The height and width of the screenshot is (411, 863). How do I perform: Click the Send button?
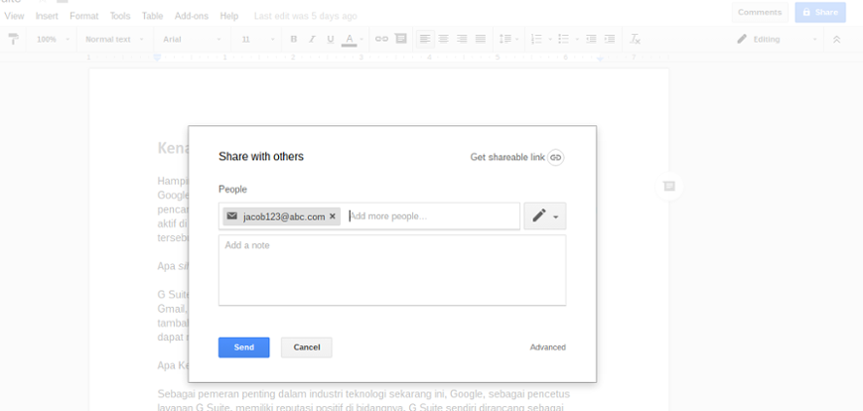[244, 347]
